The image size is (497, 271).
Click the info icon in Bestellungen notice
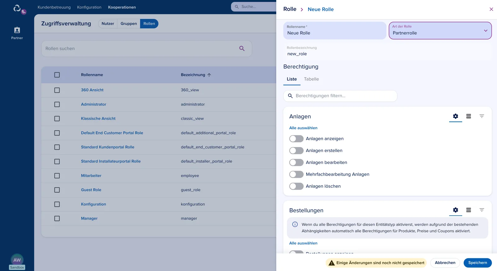tap(295, 224)
